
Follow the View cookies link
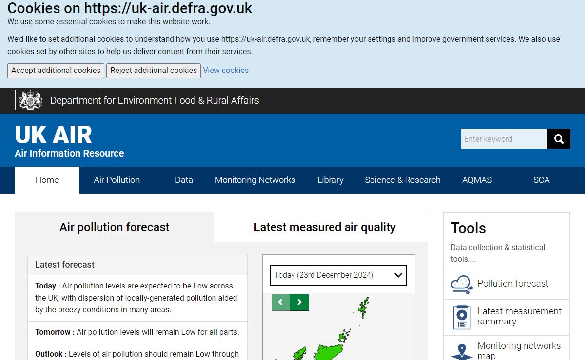coord(226,71)
